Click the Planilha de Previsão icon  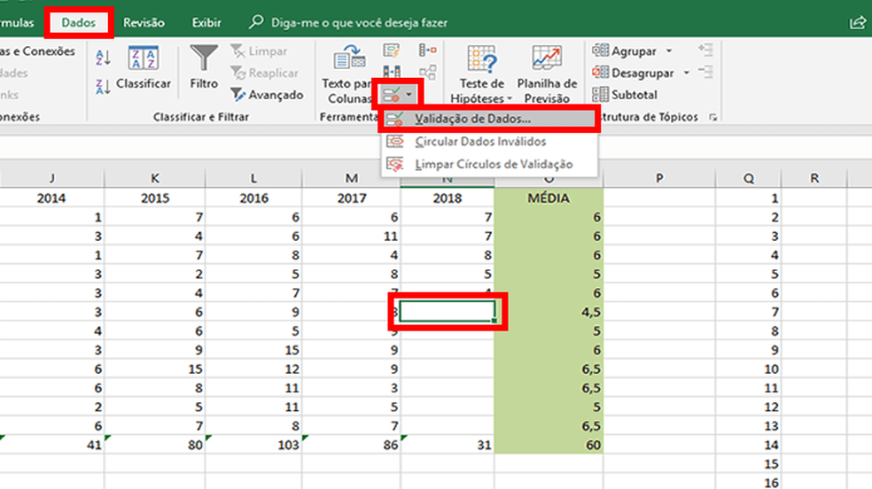(x=547, y=75)
